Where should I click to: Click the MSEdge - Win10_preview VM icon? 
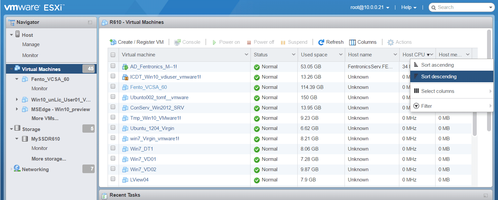pos(25,109)
